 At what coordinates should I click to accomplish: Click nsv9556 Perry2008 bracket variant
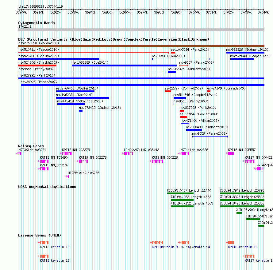click(178, 104)
